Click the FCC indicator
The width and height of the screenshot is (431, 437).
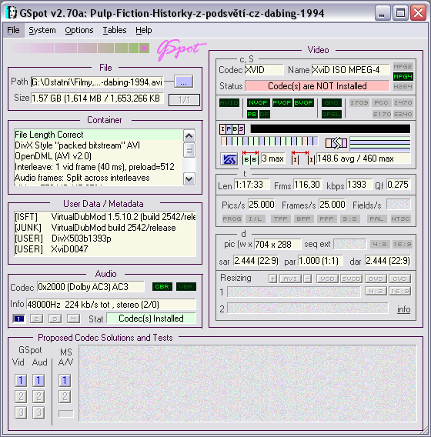pyautogui.click(x=381, y=103)
